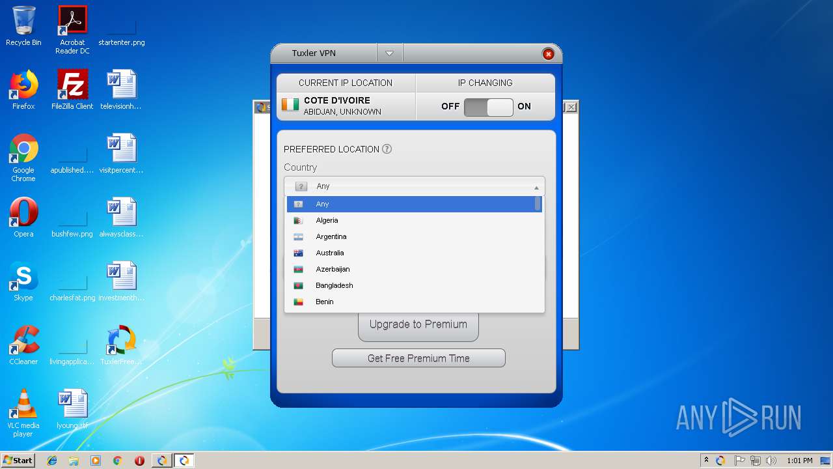Image resolution: width=833 pixels, height=469 pixels.
Task: Open Opera desktop shortcut
Action: tap(23, 218)
